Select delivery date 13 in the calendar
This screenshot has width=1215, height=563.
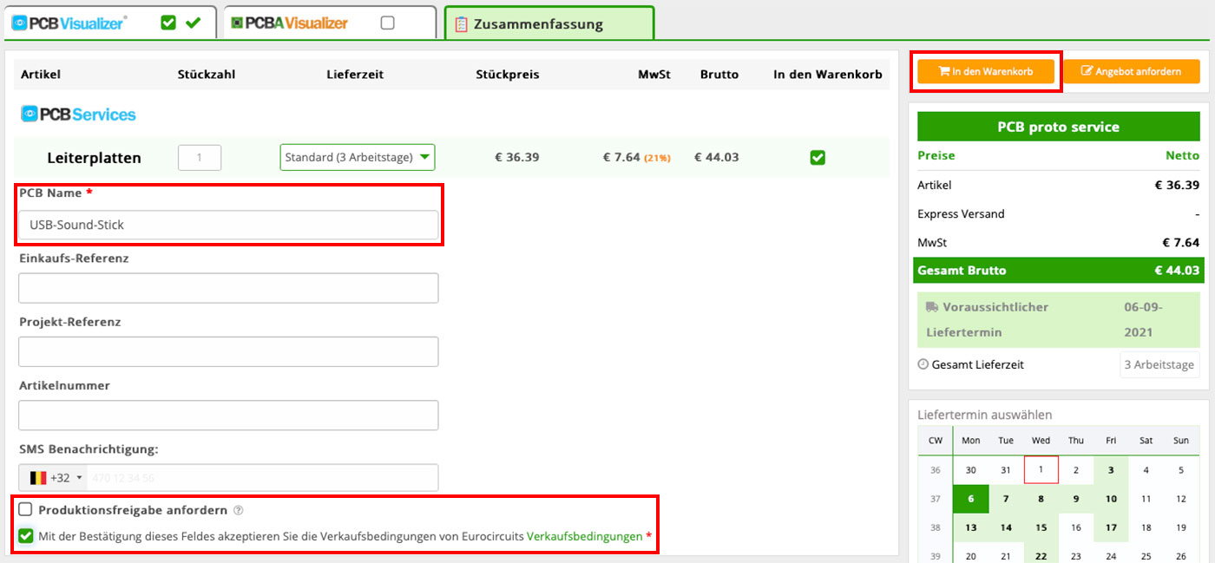970,527
